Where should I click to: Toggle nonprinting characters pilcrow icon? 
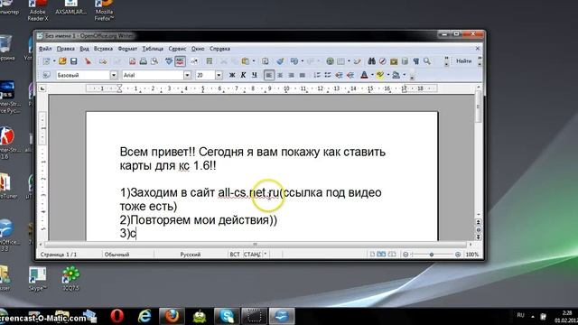(x=415, y=61)
